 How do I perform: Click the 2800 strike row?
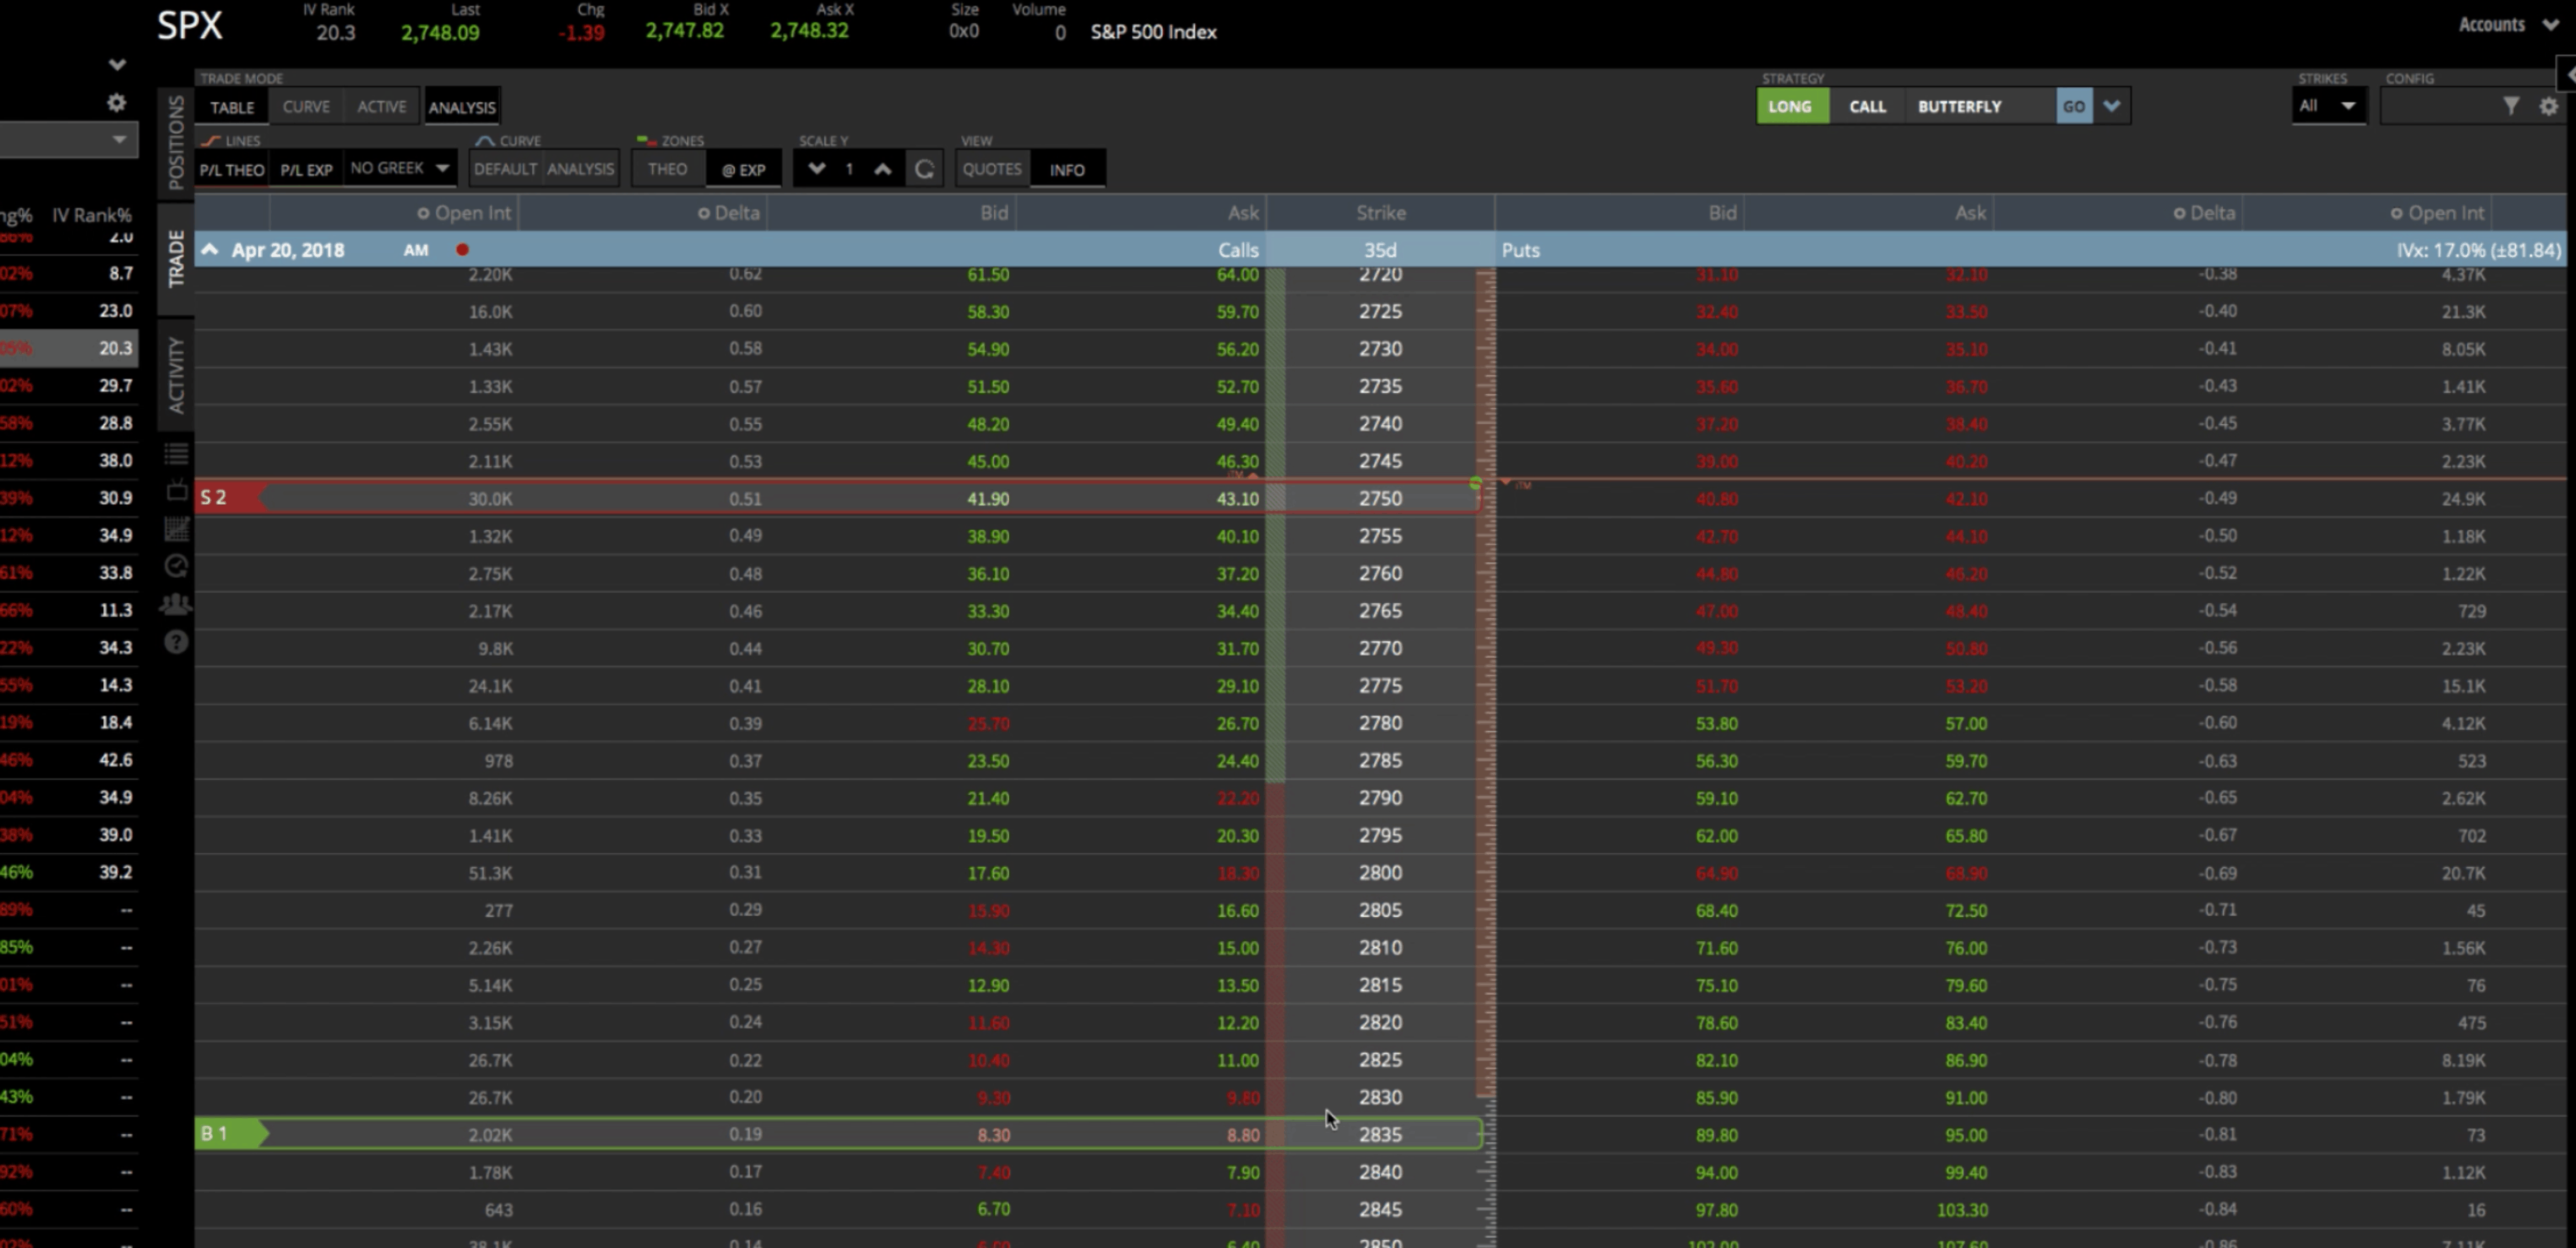click(1380, 872)
